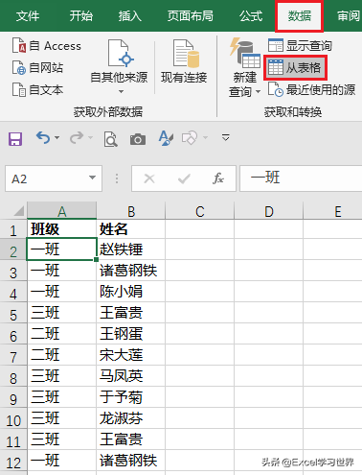Image resolution: width=362 pixels, height=475 pixels.
Task: Select 三班 cell in row 8
Action: coord(62,376)
